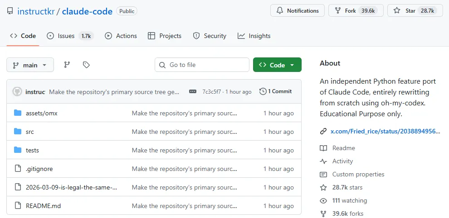Click the file icon beside 2026-03-09 file

tap(18, 187)
